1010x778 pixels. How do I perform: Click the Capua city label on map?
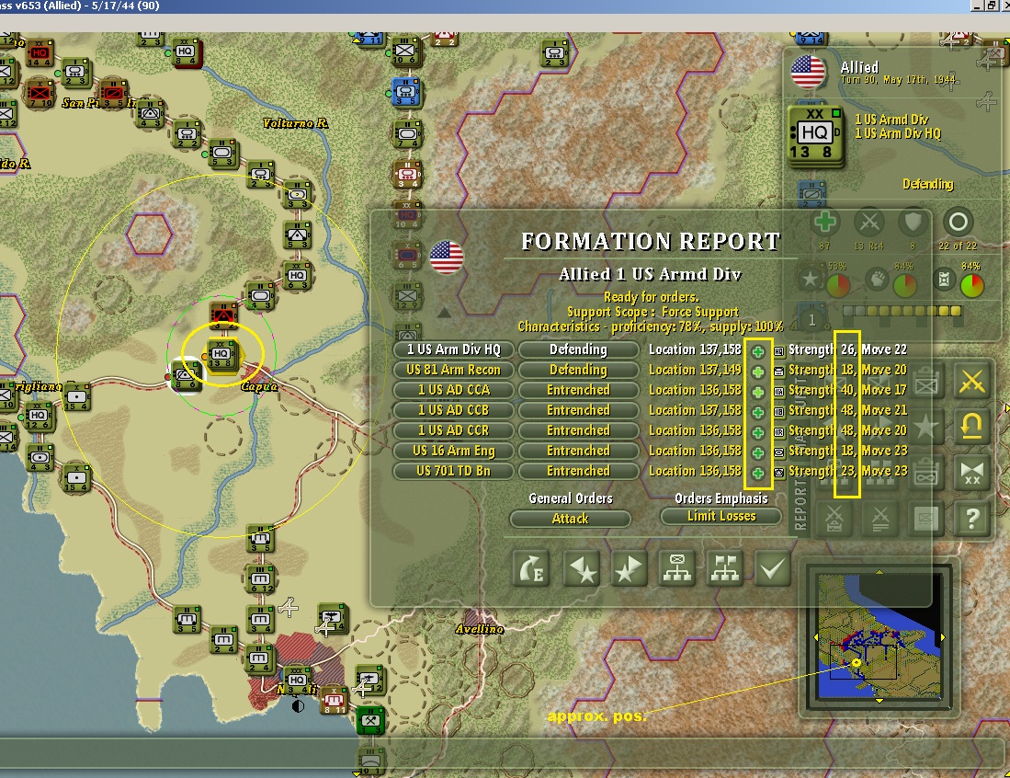point(259,386)
